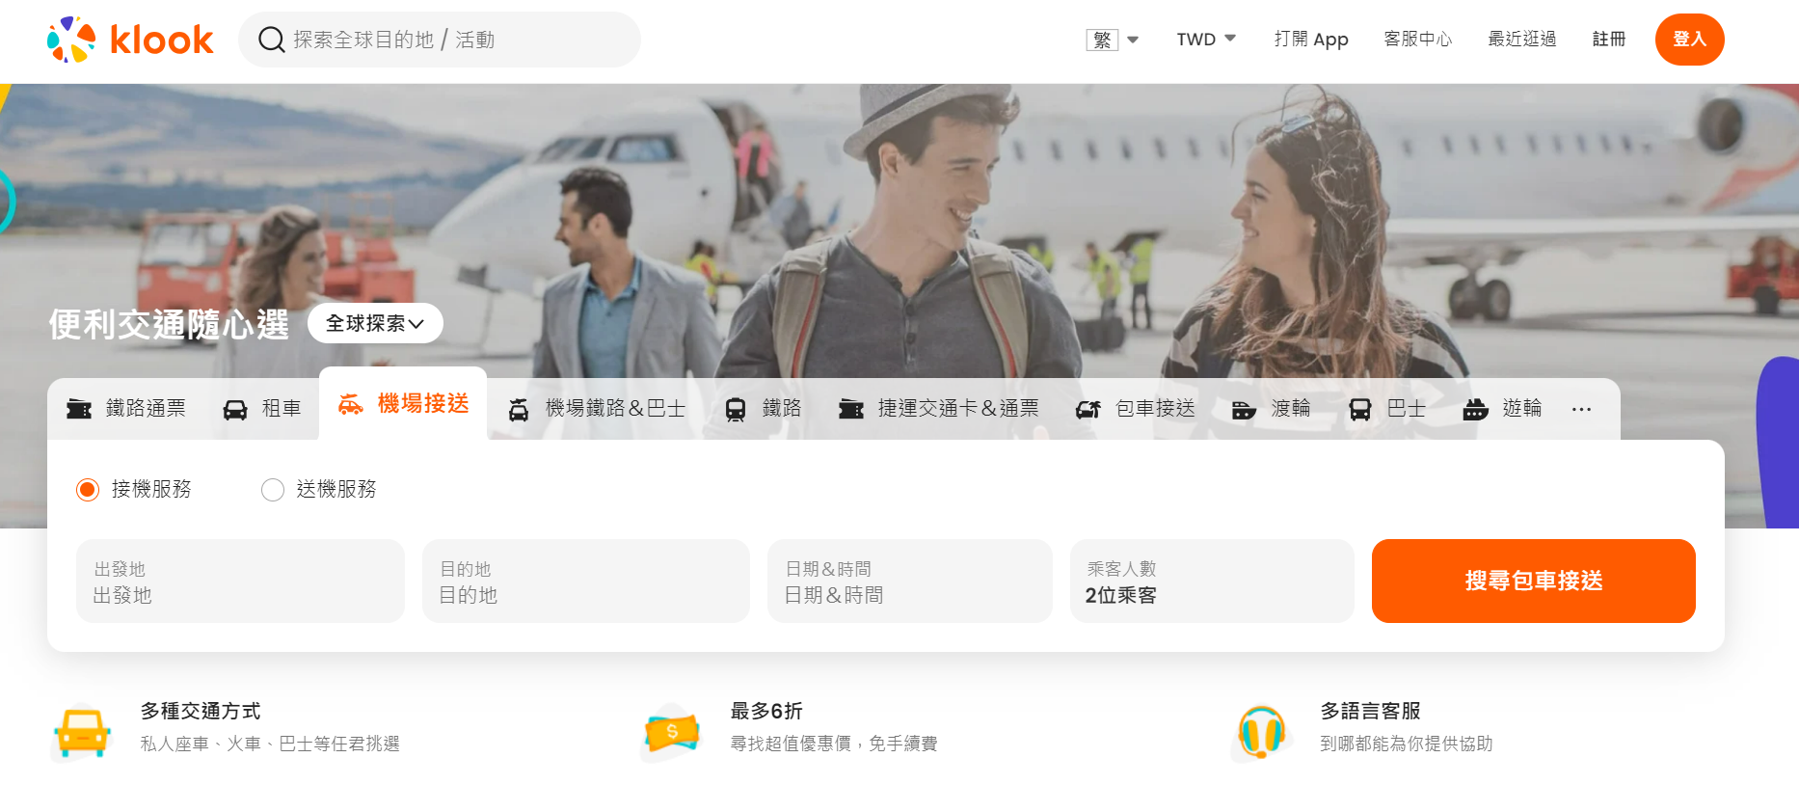Switch to the 鐵路 tab
Image resolution: width=1799 pixels, height=785 pixels.
(x=763, y=409)
